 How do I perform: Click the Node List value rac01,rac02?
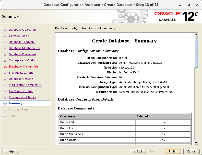tap(126, 68)
